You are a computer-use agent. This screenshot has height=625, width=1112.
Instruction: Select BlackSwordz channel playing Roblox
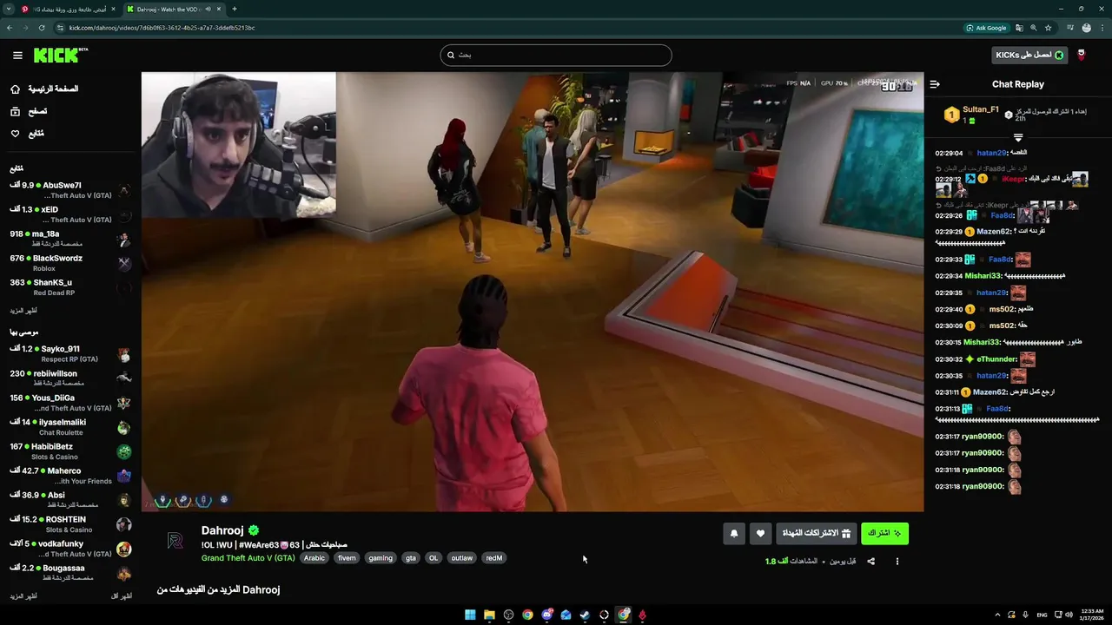70,263
